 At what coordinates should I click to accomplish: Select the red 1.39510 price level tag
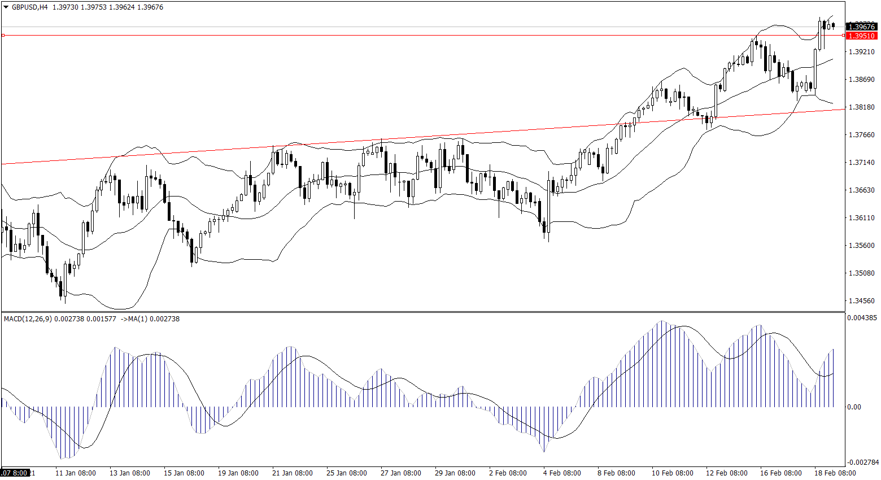point(862,36)
